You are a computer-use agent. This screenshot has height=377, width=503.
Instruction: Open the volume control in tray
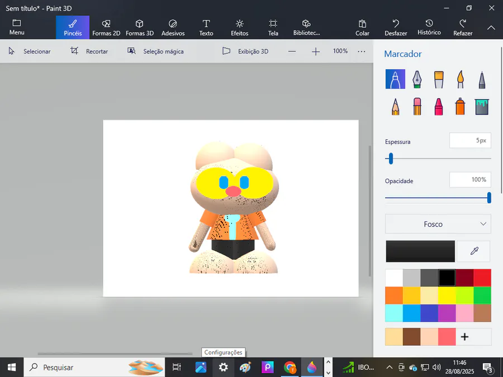436,368
